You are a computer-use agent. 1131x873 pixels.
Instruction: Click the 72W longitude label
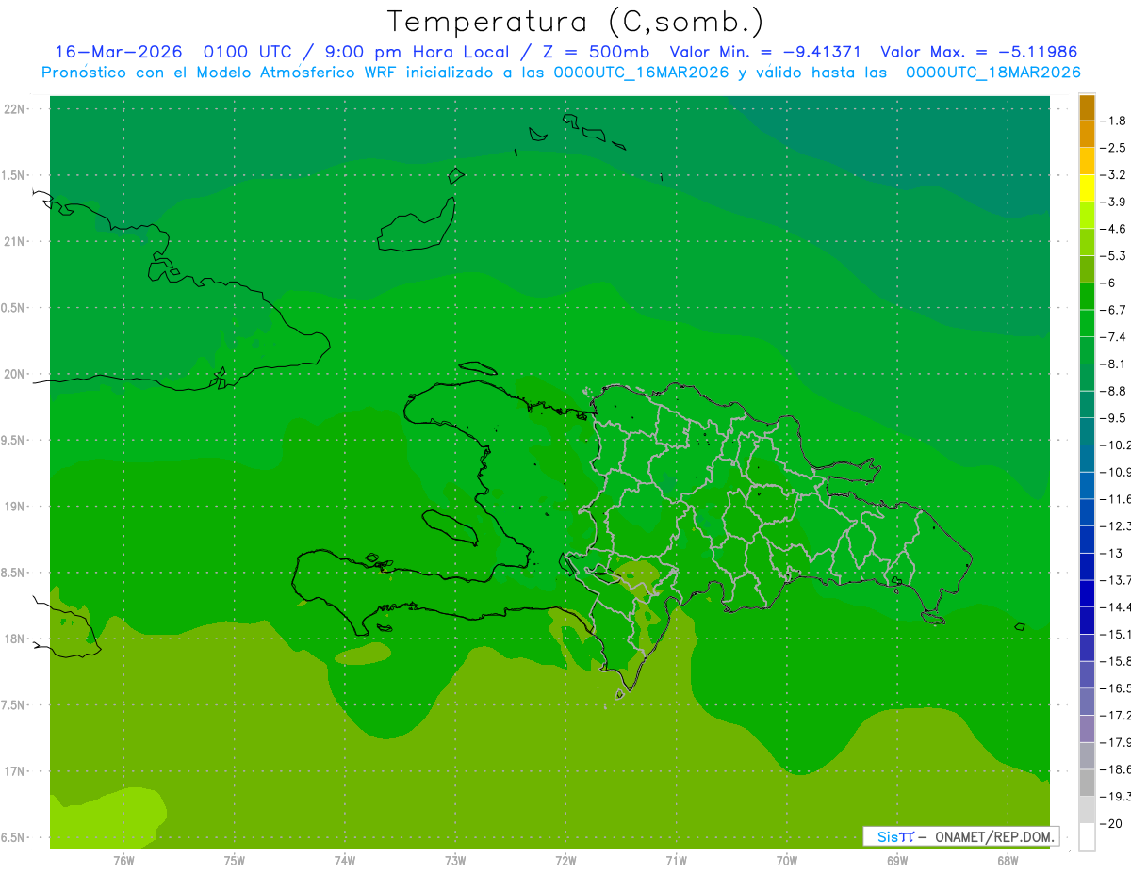tap(566, 860)
